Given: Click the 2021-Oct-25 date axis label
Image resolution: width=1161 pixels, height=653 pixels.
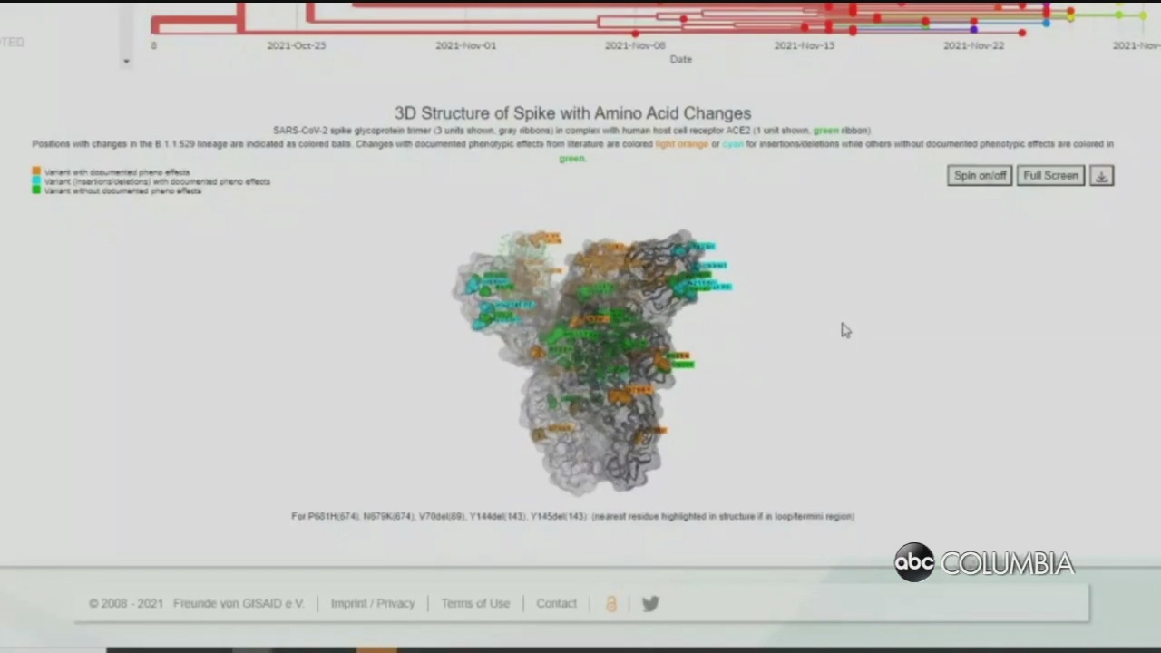Looking at the screenshot, I should [297, 45].
